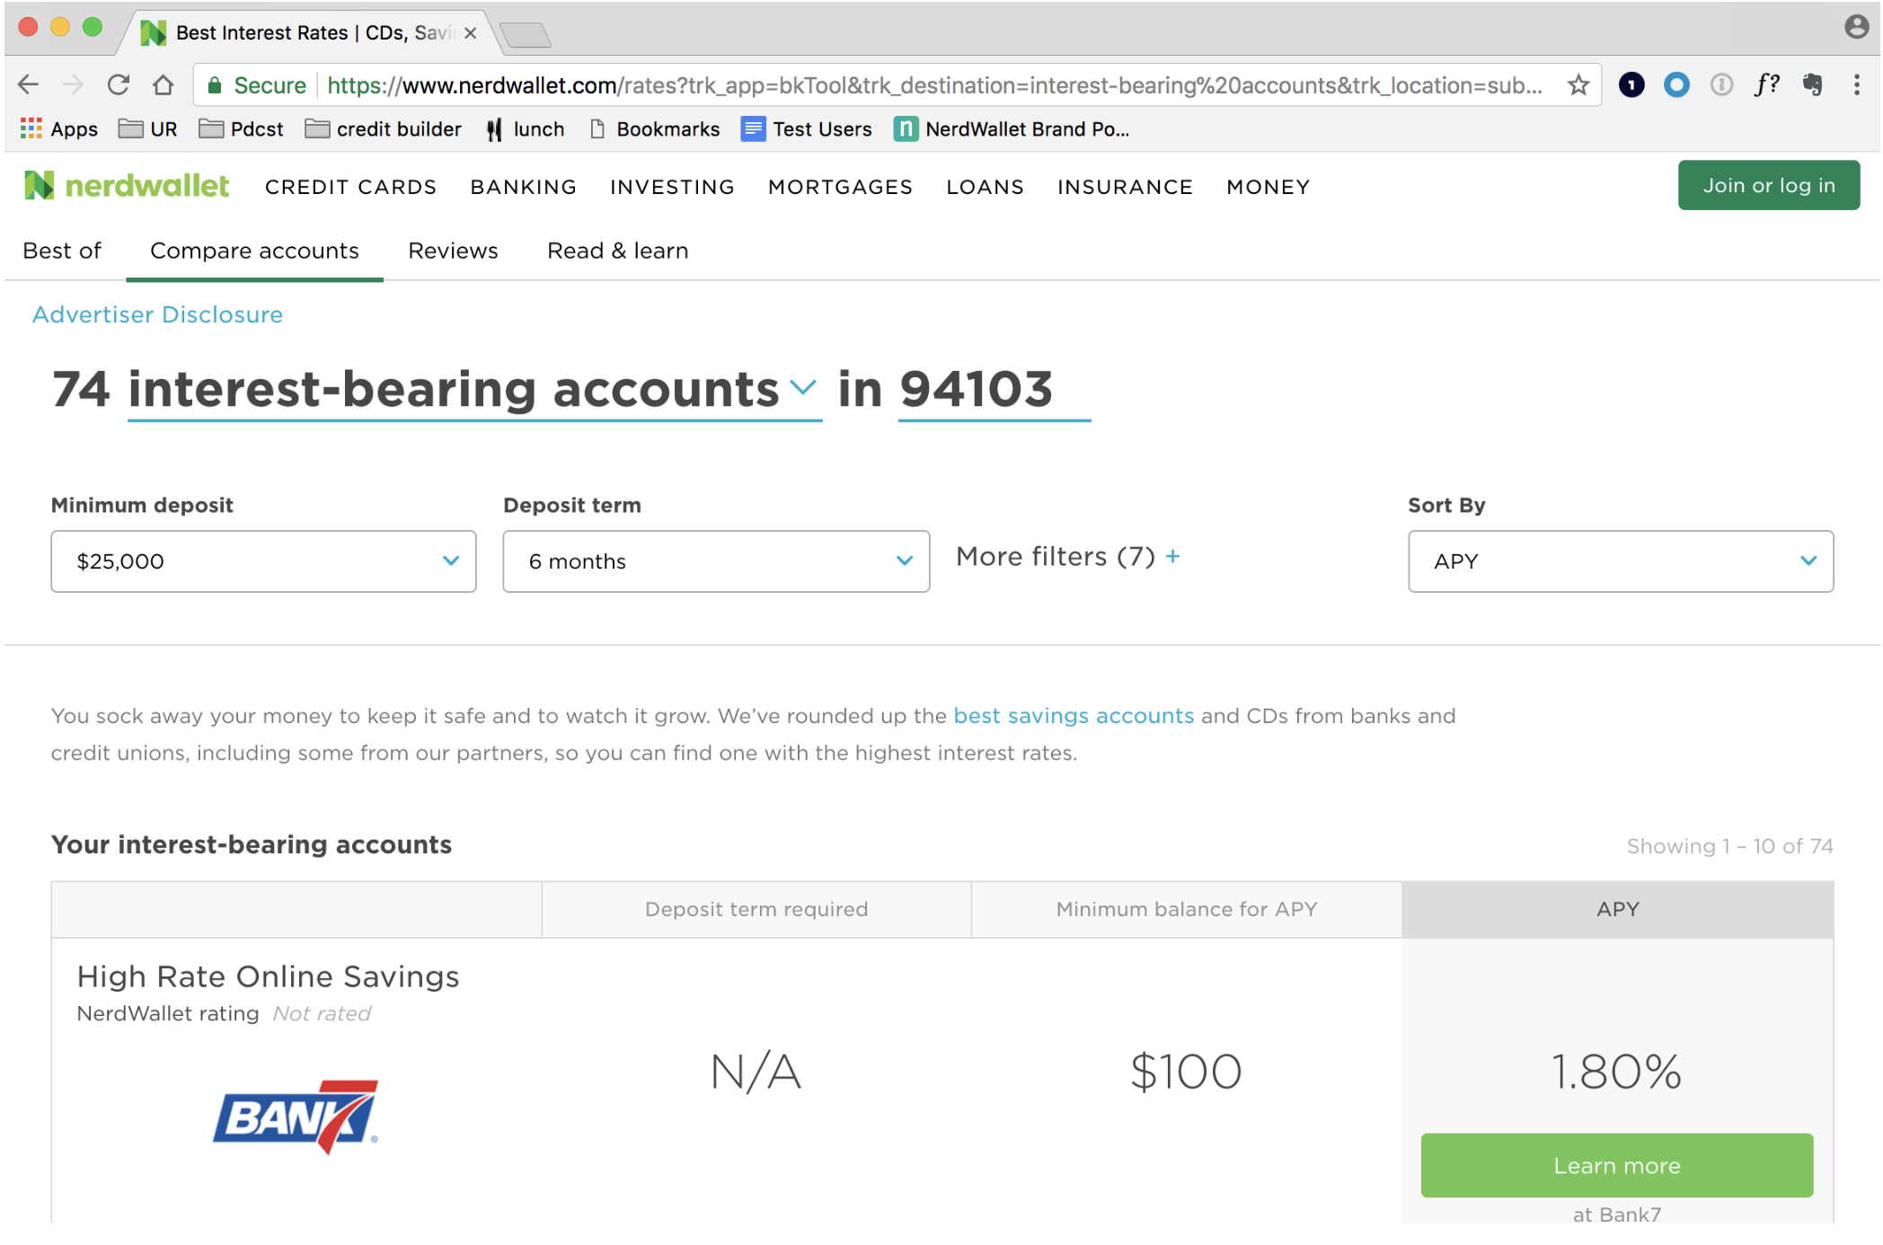Open the Apps grid shortcut
Screen dimensions: 1883x1245
point(59,129)
